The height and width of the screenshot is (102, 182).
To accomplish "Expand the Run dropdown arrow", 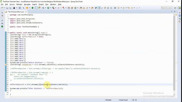I will (x=51, y=8).
